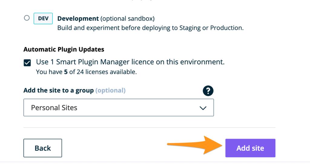The height and width of the screenshot is (167, 310).
Task: Click the "(optional sandbox)" text
Action: pyautogui.click(x=127, y=19)
